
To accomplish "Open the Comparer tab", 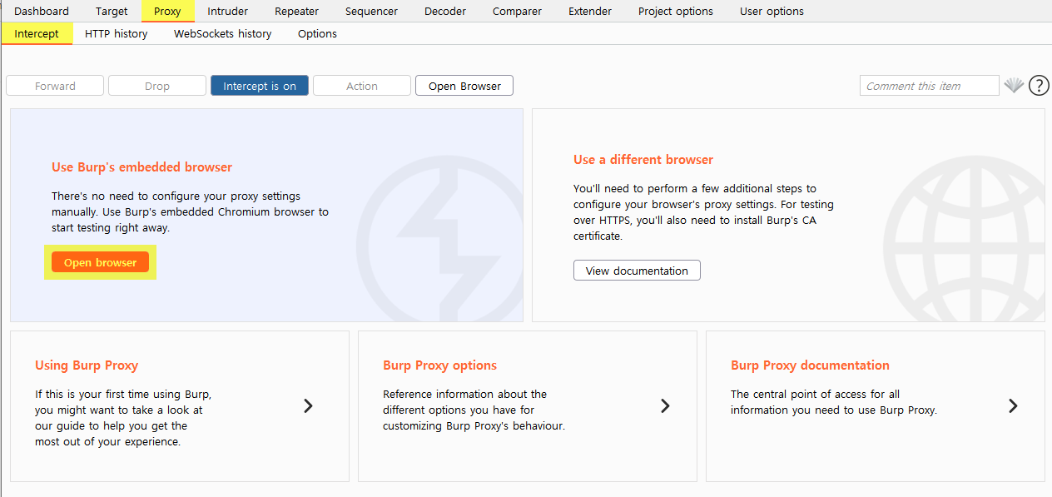I will coord(517,11).
